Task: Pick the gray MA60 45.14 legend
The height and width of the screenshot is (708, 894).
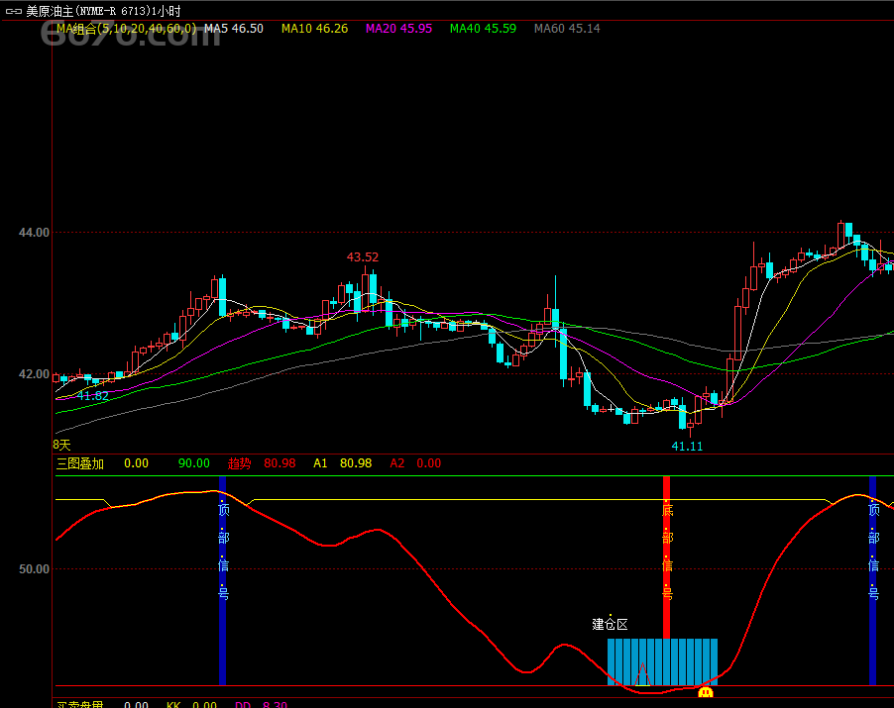Action: (x=567, y=29)
